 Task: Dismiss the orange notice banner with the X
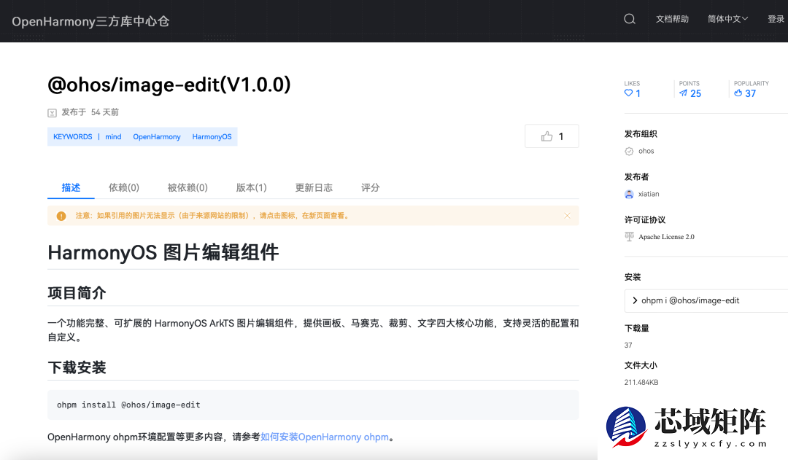pos(567,216)
